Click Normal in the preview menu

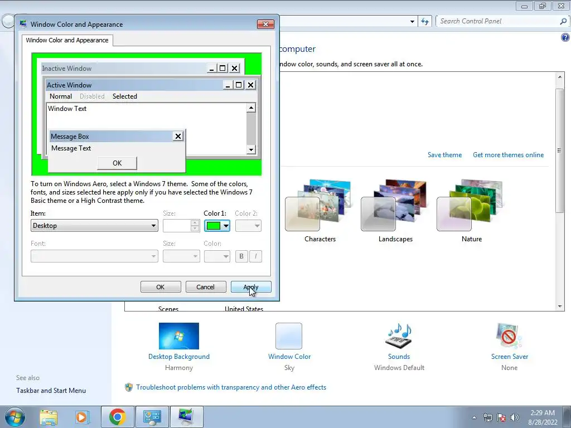[60, 96]
